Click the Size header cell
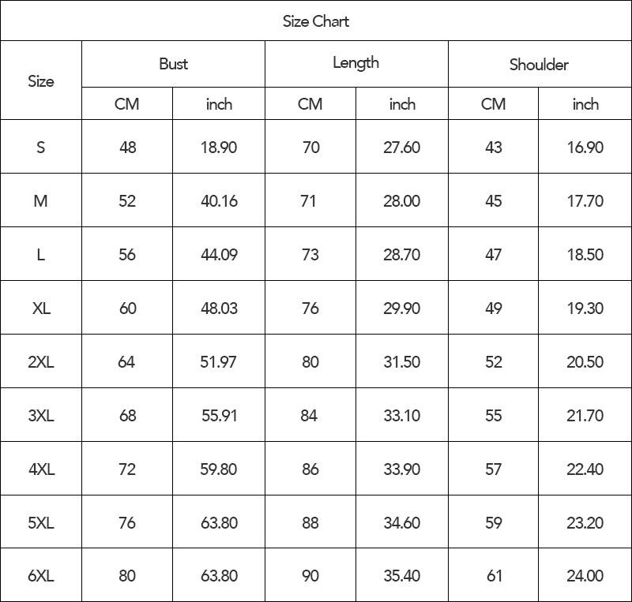This screenshot has height=602, width=632. (x=41, y=80)
